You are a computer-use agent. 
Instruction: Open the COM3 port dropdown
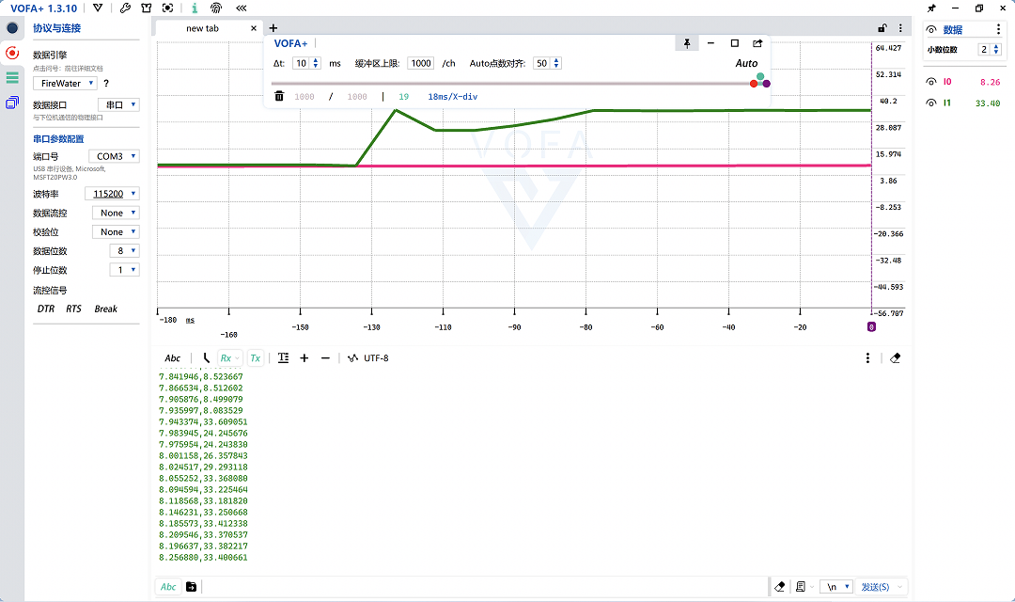point(114,156)
